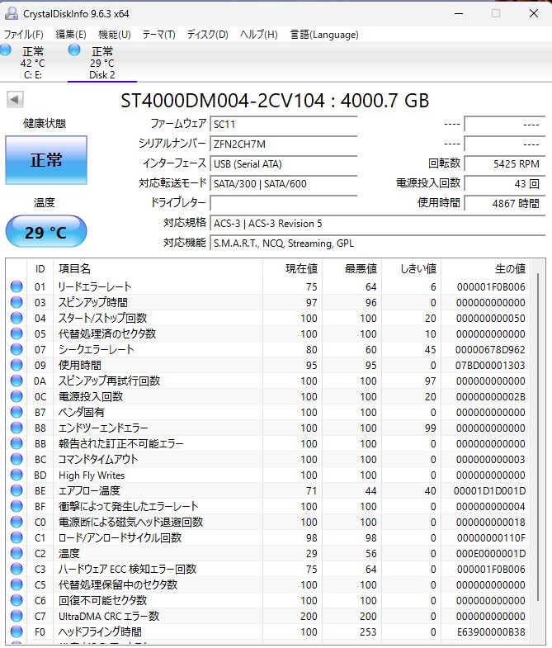Click status circle for the 09 使用時間 row

[17, 365]
